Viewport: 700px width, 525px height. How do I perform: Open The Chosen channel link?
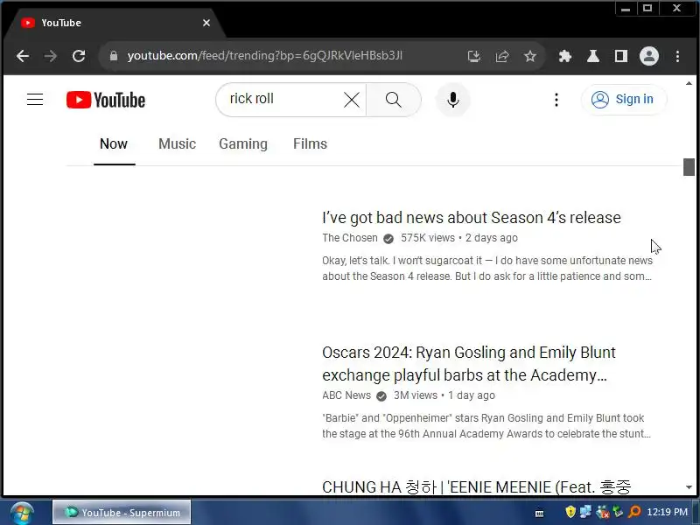click(x=350, y=238)
